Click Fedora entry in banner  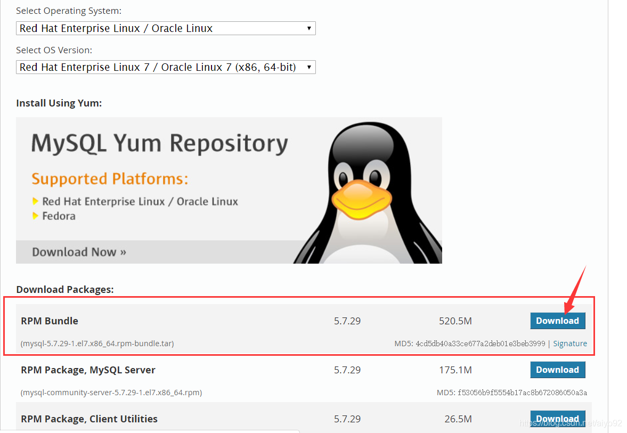click(x=59, y=216)
